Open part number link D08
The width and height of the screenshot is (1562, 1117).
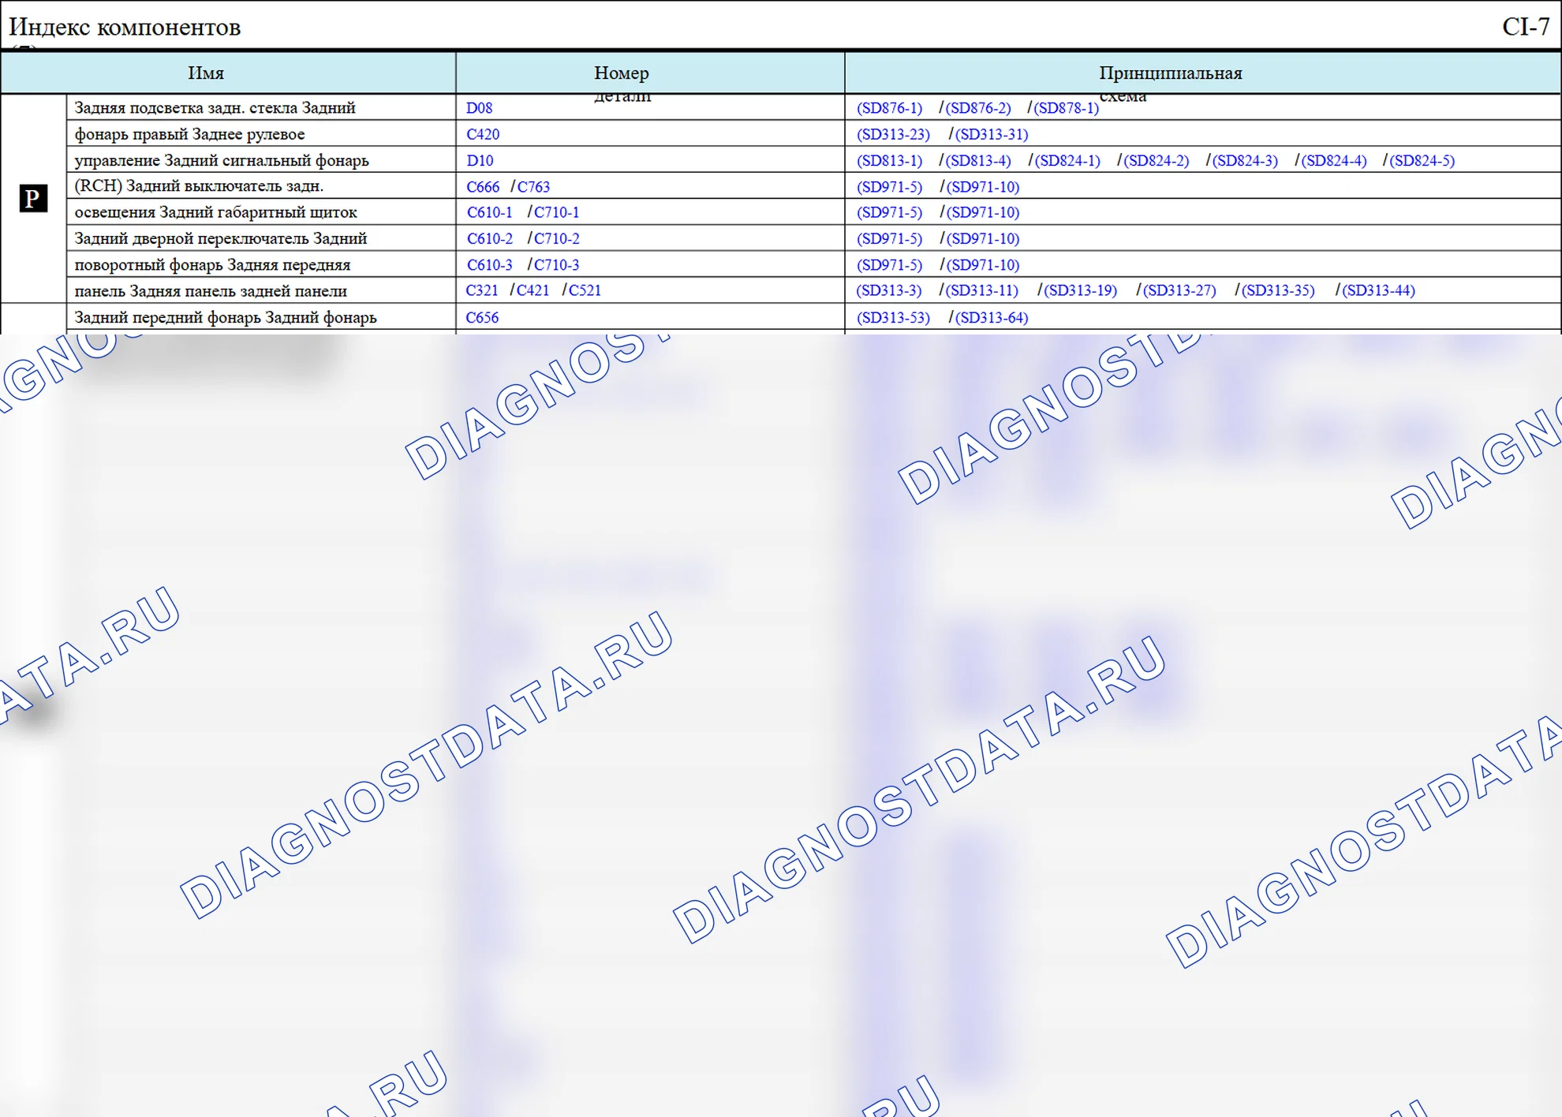(479, 108)
